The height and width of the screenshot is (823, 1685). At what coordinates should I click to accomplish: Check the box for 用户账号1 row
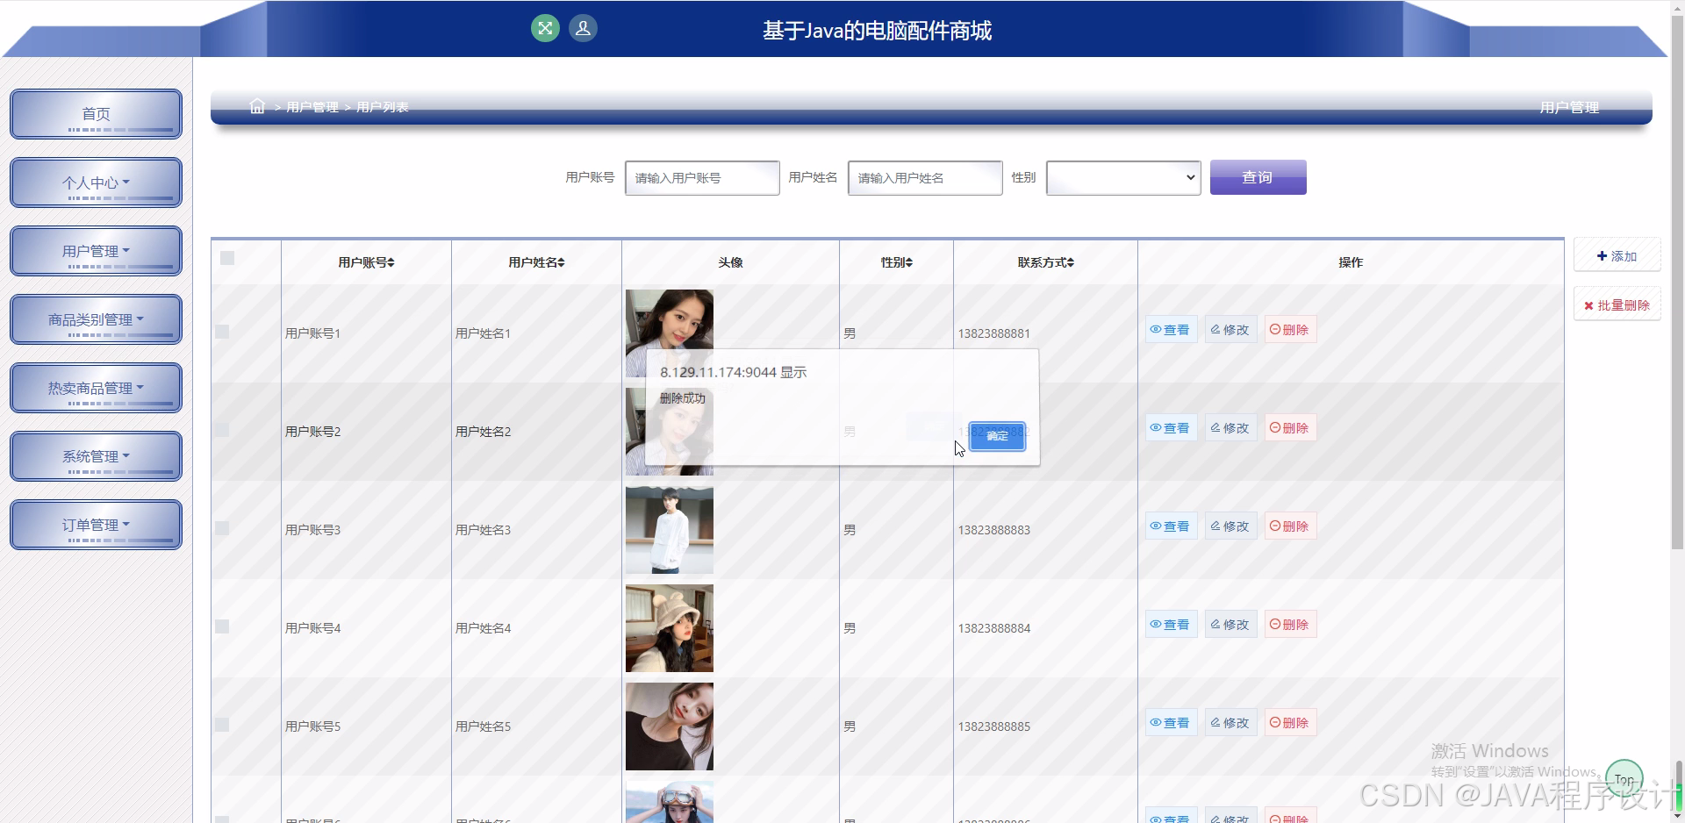tap(222, 332)
